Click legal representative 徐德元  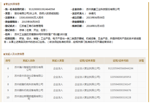coord(92,13)
